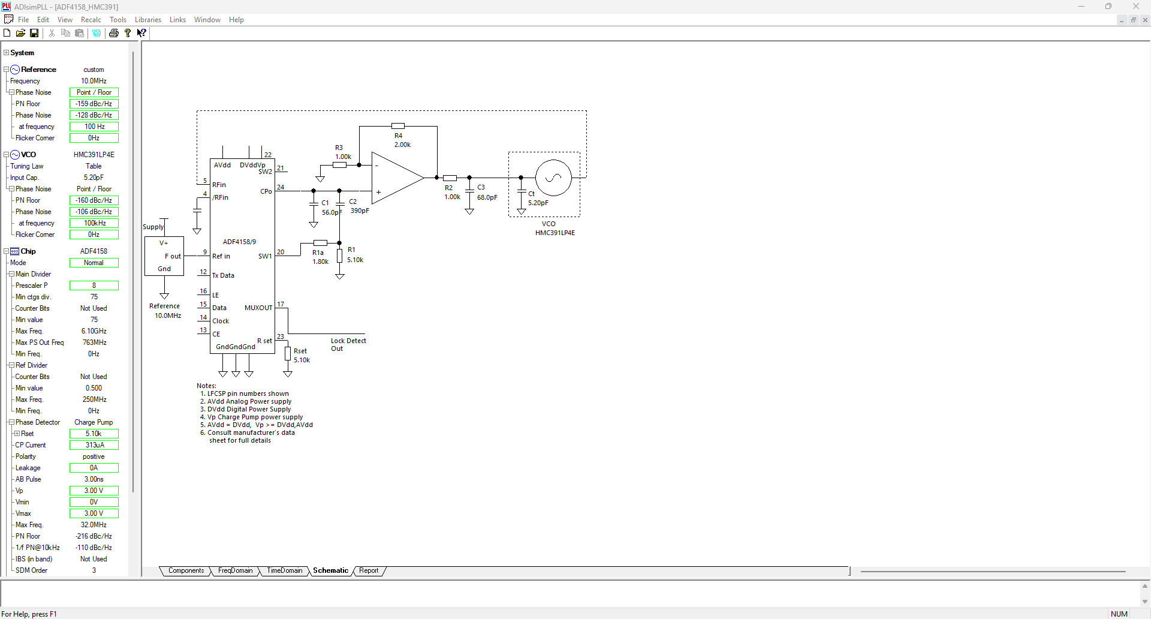Click the ADF4158/9 chip block in schematic

(242, 256)
